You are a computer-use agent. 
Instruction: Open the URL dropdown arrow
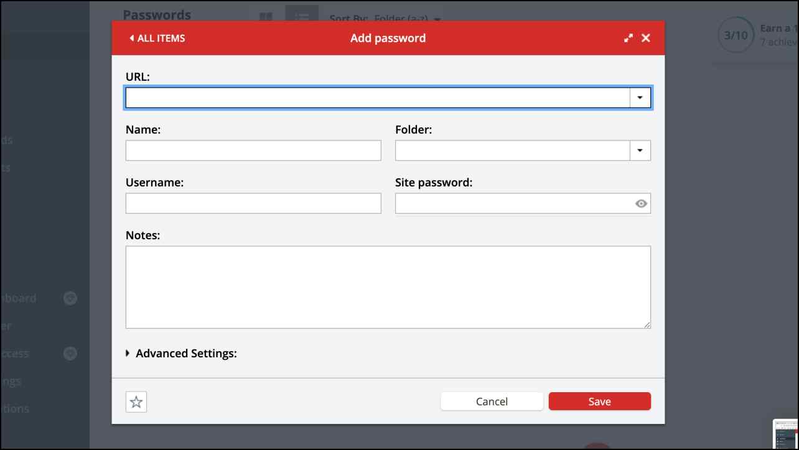coord(640,98)
